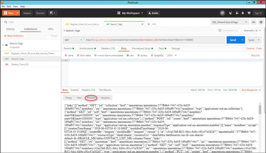Switch to the History tab
The height and width of the screenshot is (153, 266).
[x=11, y=29]
